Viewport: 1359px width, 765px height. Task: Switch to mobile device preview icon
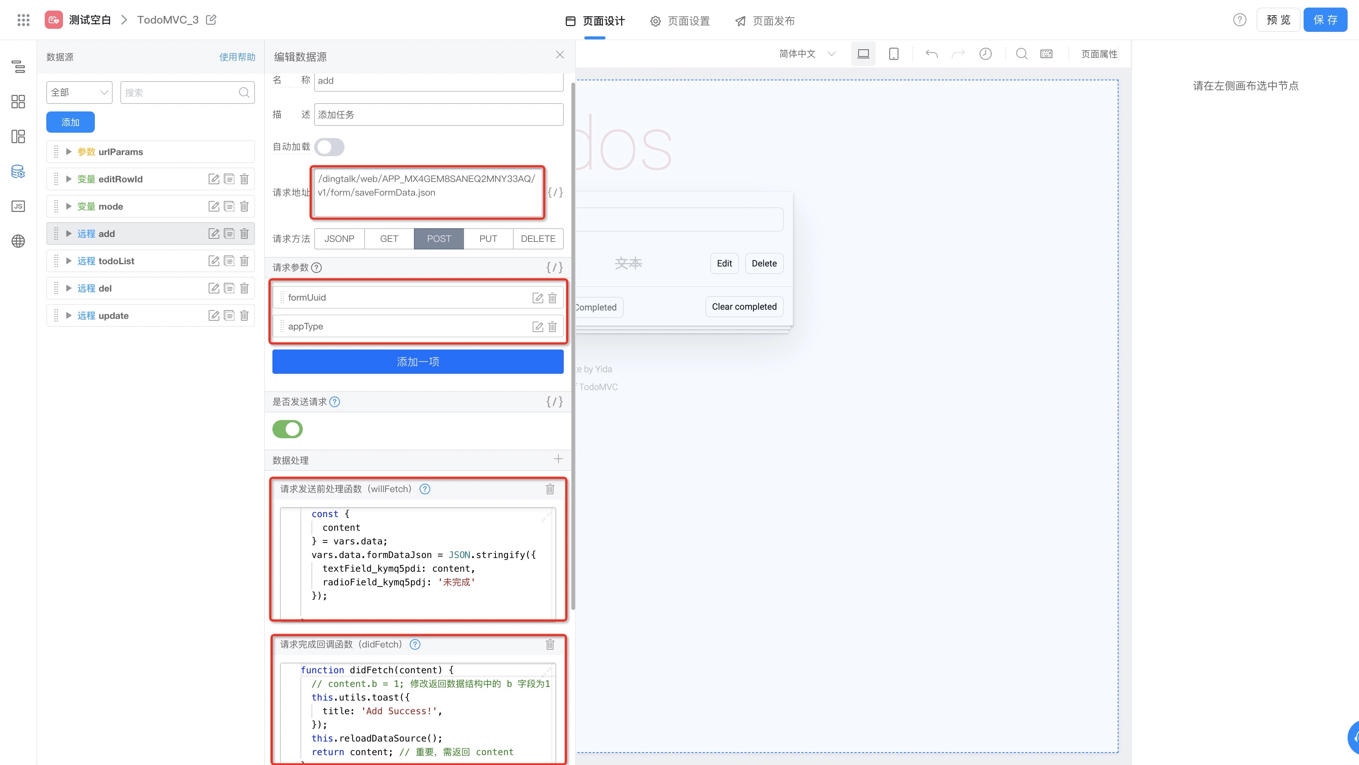894,54
